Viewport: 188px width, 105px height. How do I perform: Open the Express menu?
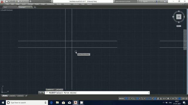(x=89, y=4)
